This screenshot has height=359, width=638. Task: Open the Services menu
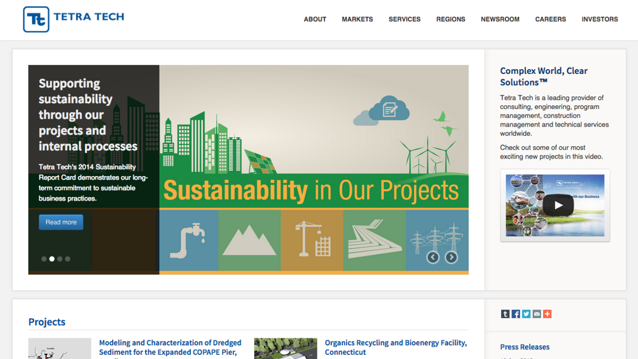click(404, 19)
